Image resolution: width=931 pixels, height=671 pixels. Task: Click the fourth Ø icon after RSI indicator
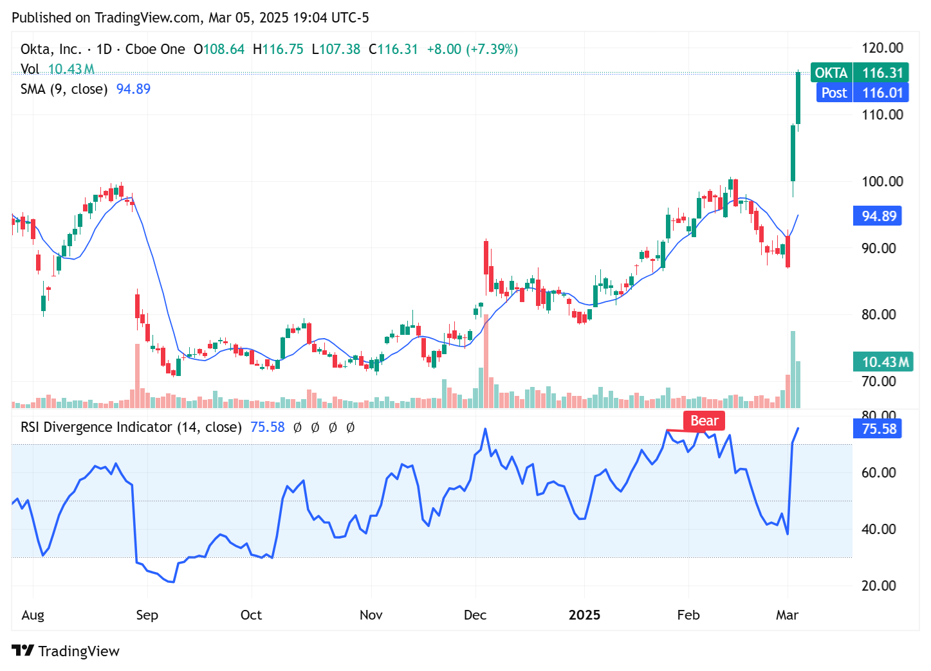click(x=351, y=427)
